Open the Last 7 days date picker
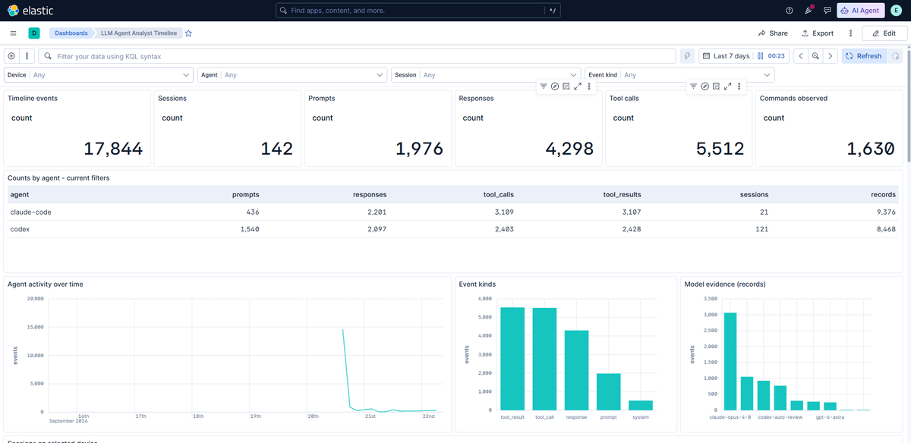Screen dimensions: 911x443 point(727,56)
